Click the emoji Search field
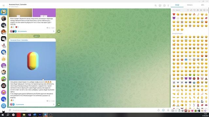 point(179,10)
